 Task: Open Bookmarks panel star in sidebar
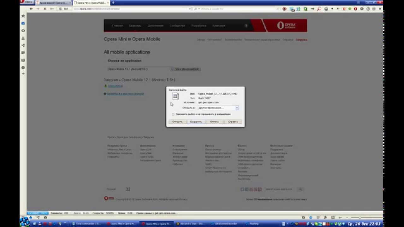coord(23,16)
